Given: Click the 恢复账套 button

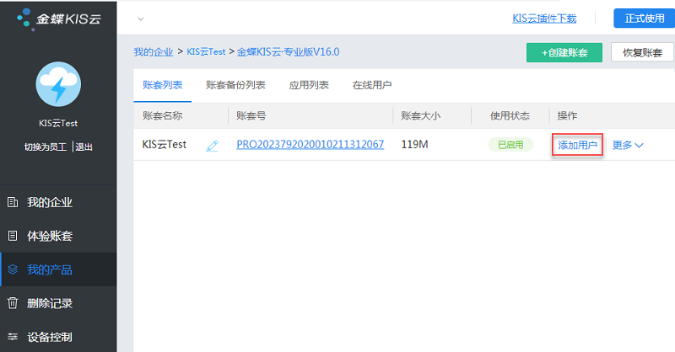Looking at the screenshot, I should (x=642, y=52).
